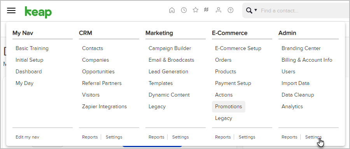Toggle the hamburger navigation menu
350x149 pixels.
pos(11,10)
